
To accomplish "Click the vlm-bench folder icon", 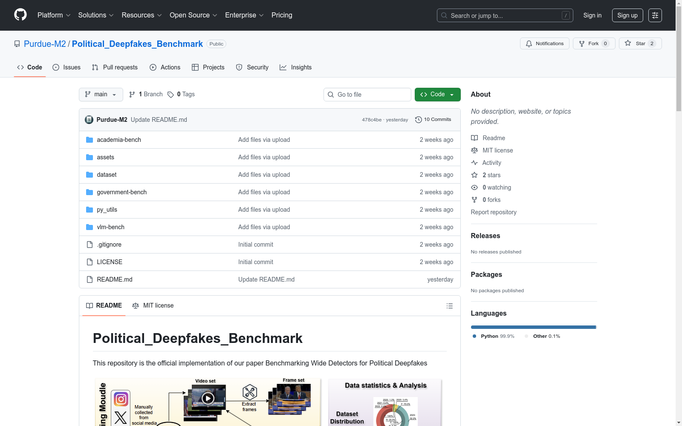I will pos(90,227).
